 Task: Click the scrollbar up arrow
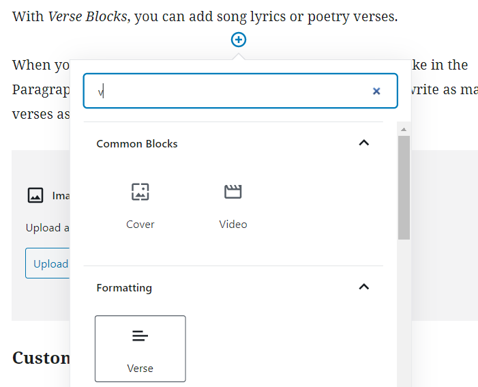tap(404, 130)
